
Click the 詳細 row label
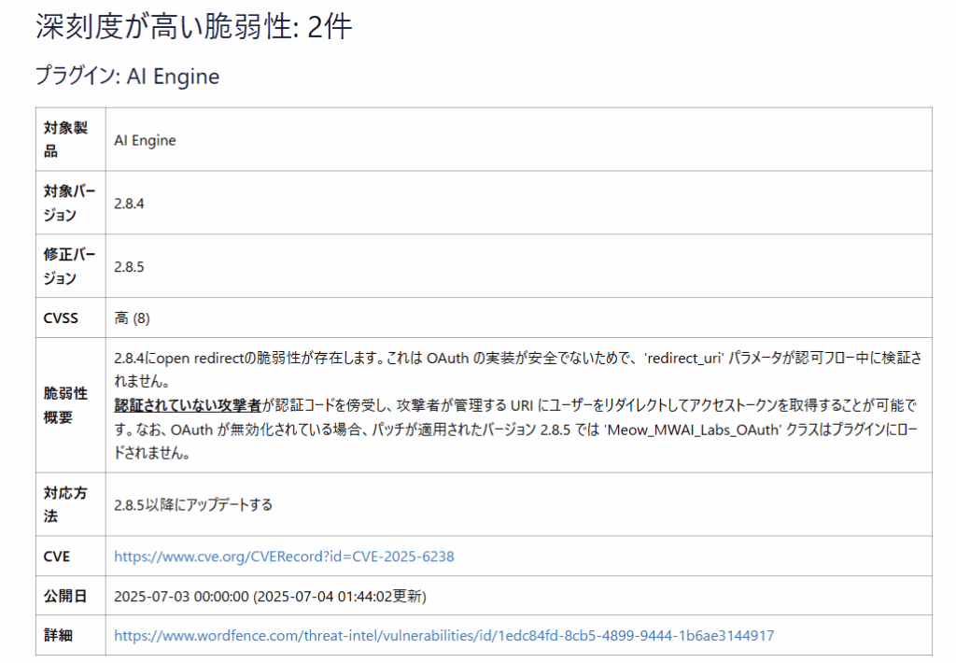[58, 636]
